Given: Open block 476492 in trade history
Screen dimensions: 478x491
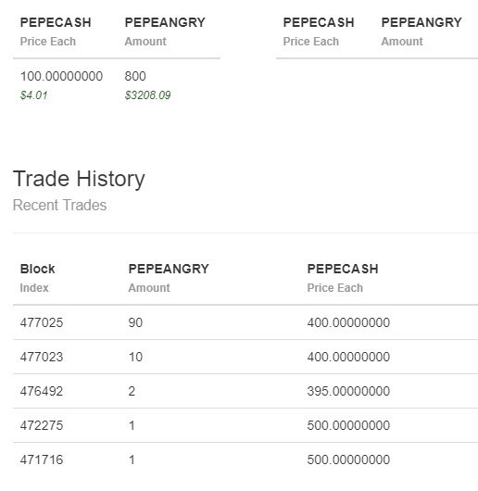Looking at the screenshot, I should click(x=42, y=391).
